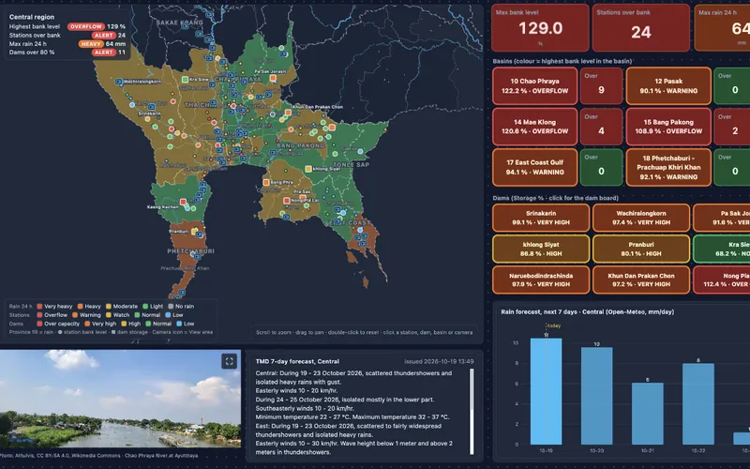This screenshot has width=750, height=469.
Task: Click the Stations over bank 24 card
Action: coord(641,28)
